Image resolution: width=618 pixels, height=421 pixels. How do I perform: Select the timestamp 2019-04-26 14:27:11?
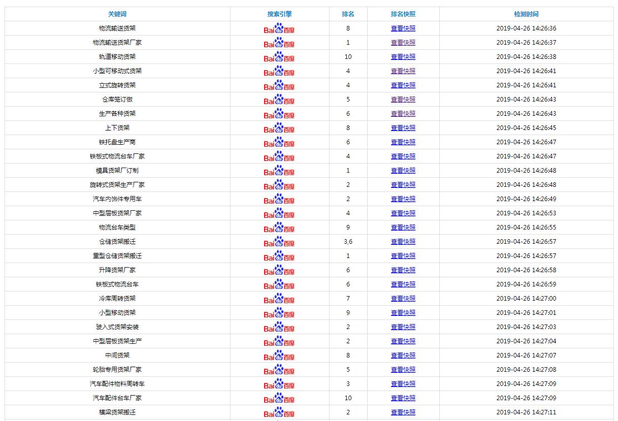point(526,412)
